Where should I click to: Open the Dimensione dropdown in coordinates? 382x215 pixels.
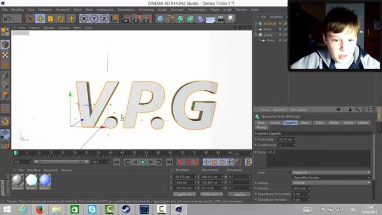pyautogui.click(x=212, y=194)
